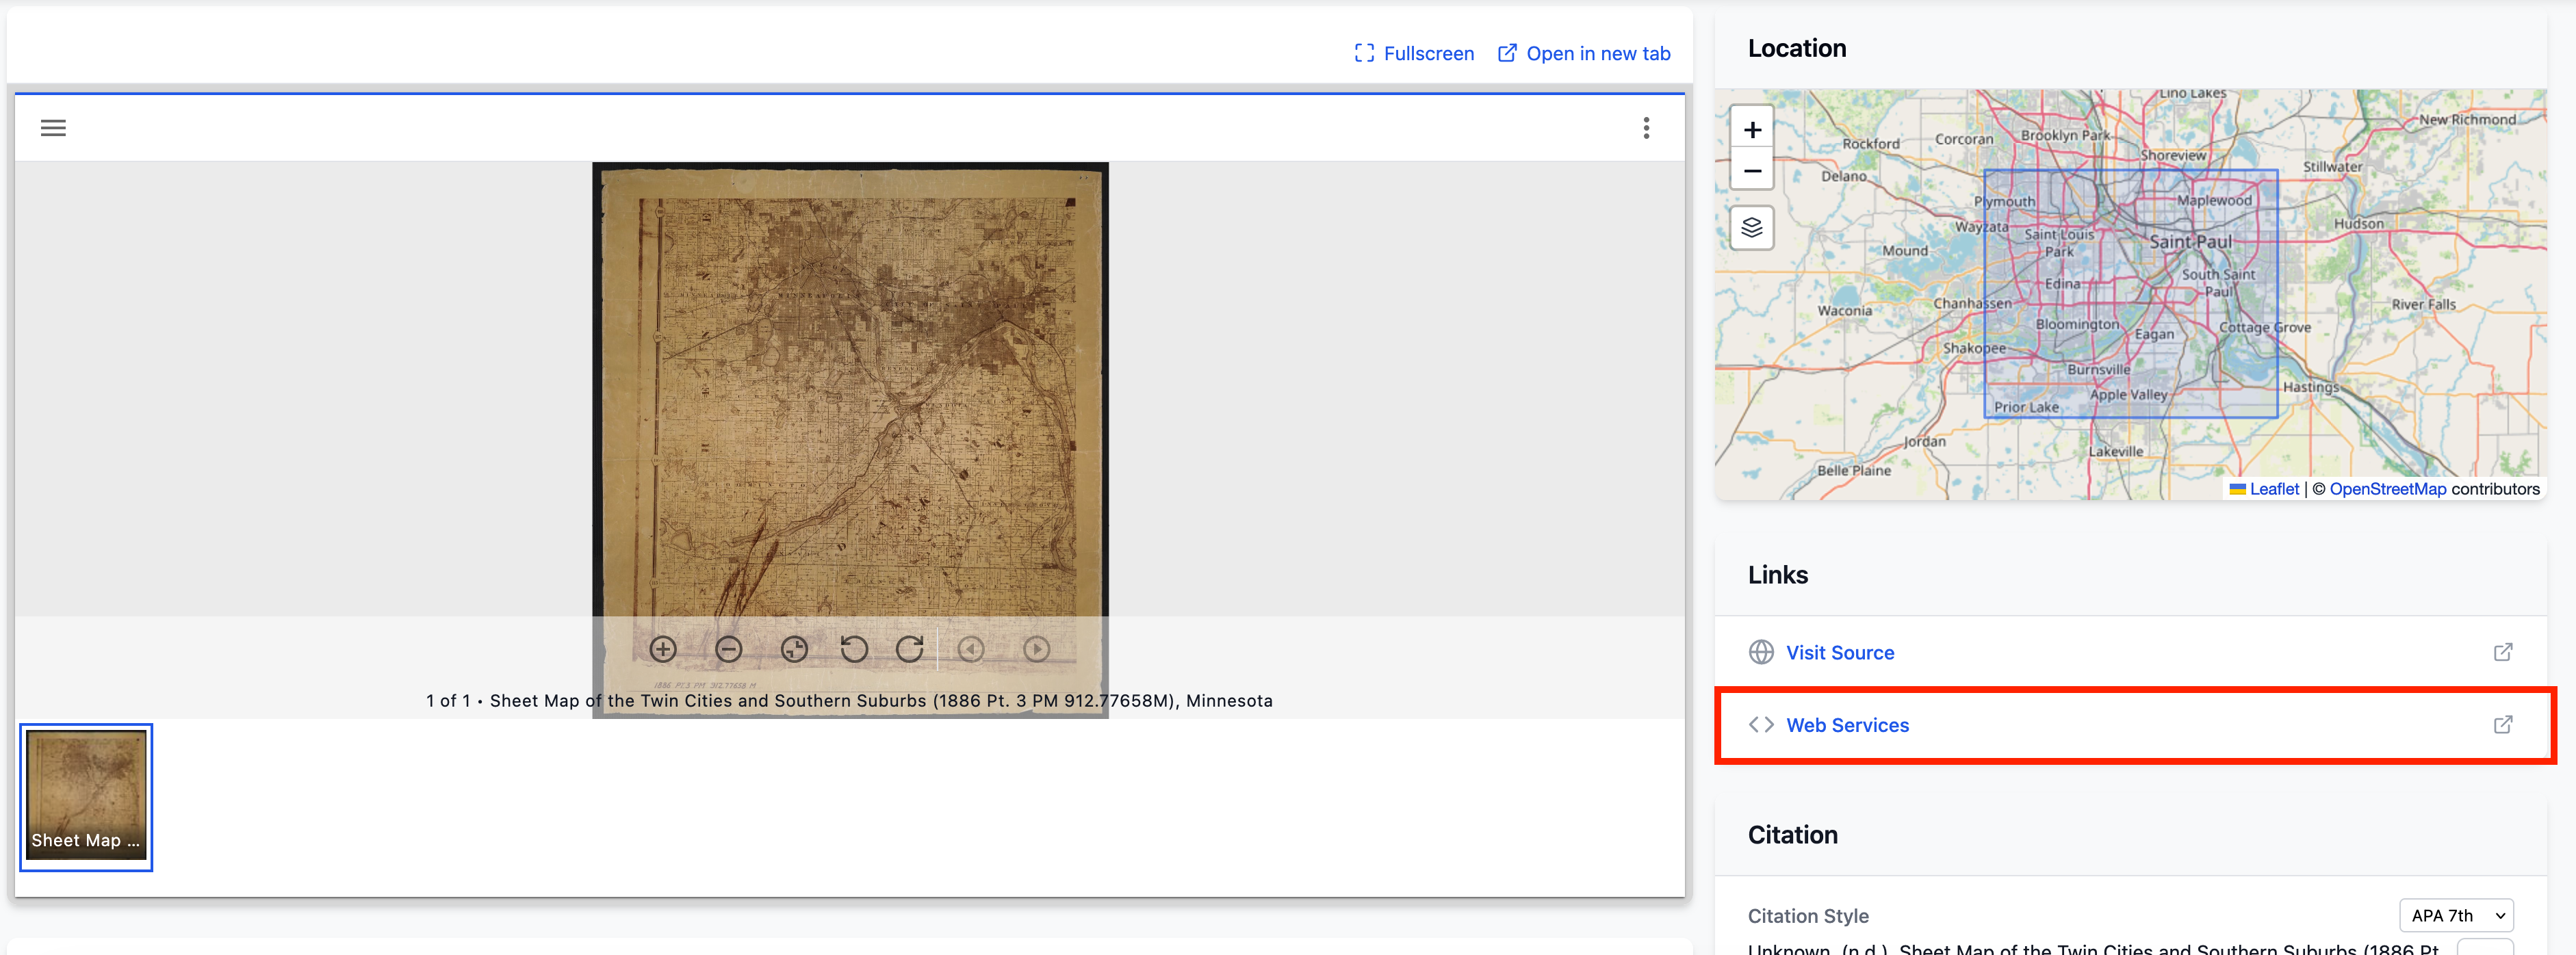Click the Sheet Map caption text below image
The image size is (2576, 955).
(x=849, y=701)
